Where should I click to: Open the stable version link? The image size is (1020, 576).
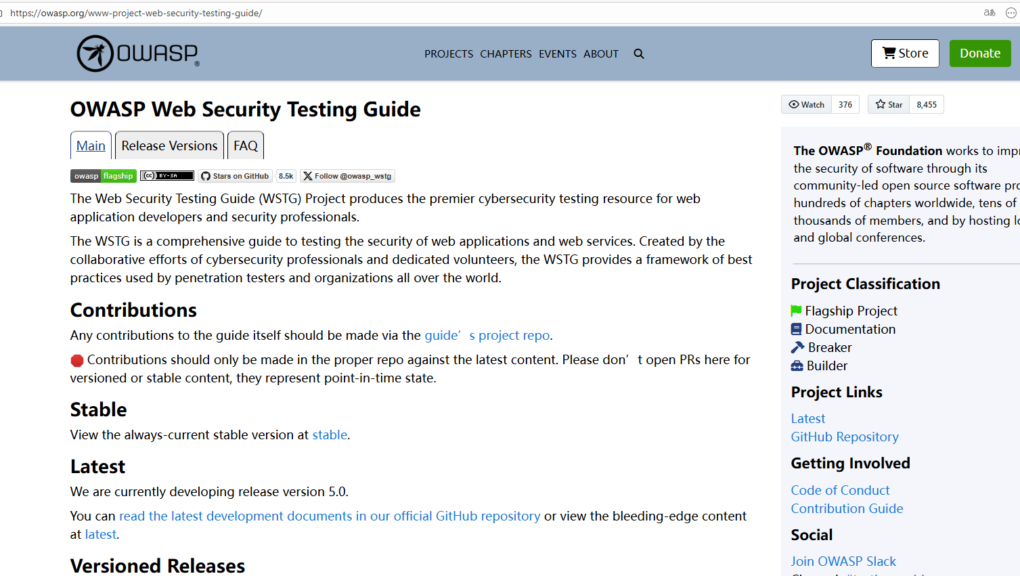329,435
